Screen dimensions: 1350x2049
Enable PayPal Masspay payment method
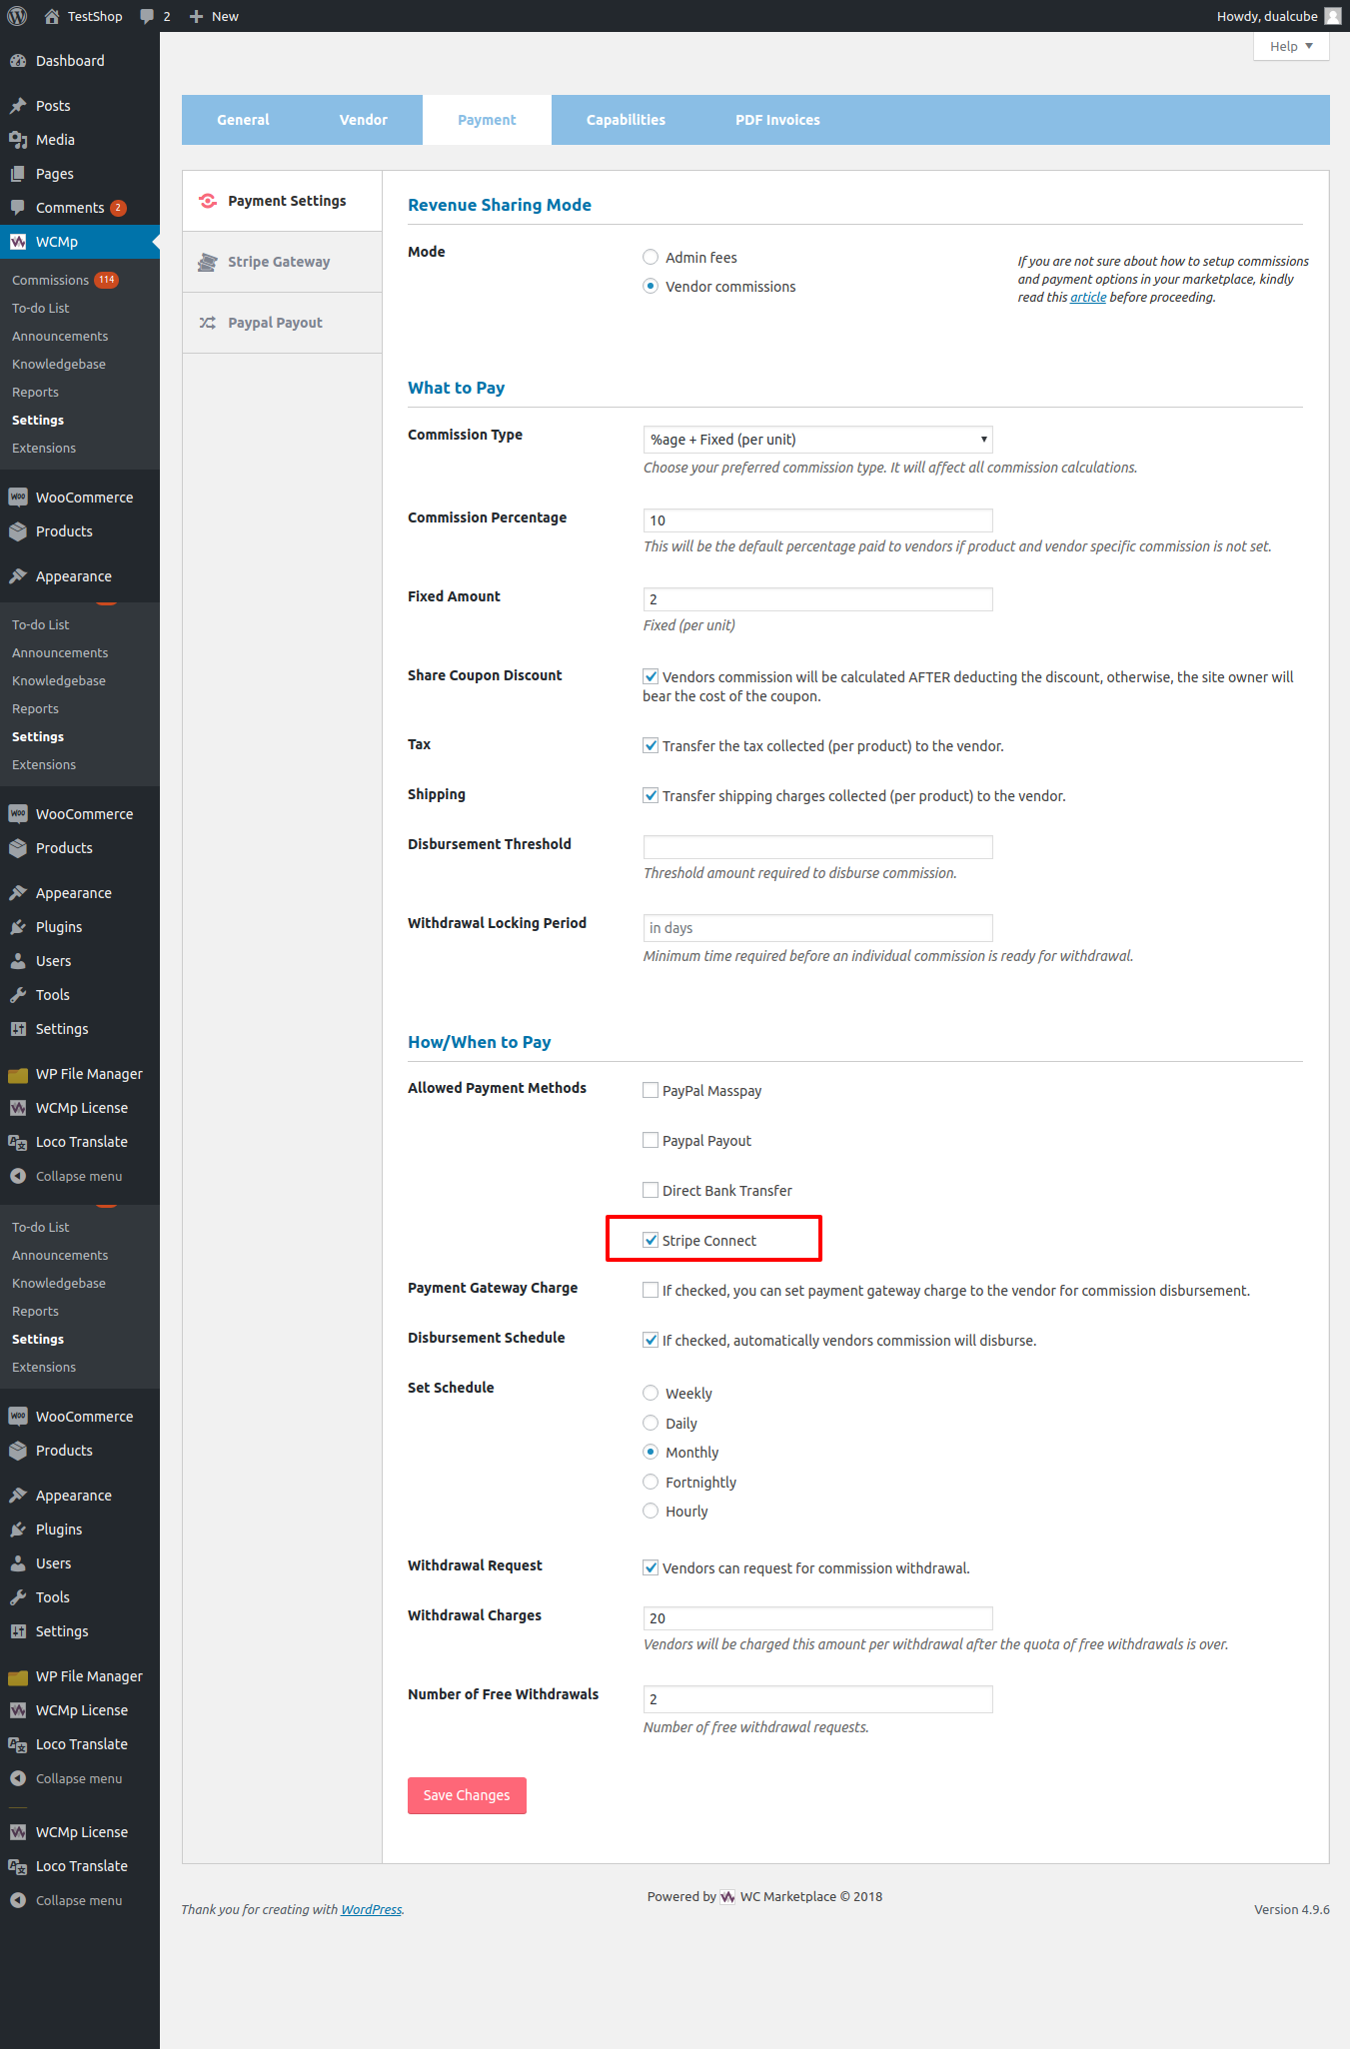pos(651,1091)
